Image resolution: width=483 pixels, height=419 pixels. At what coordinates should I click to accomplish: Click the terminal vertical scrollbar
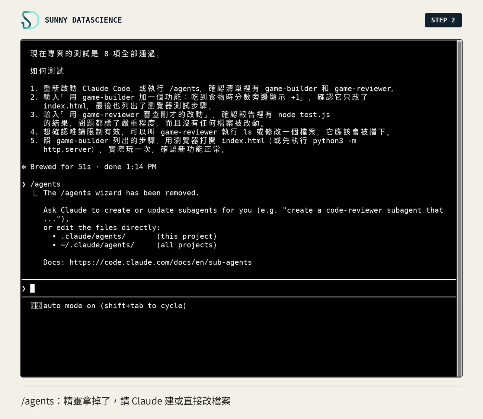(x=459, y=208)
